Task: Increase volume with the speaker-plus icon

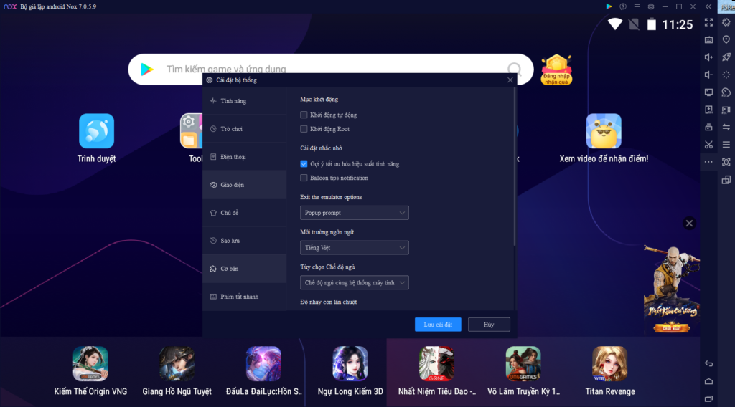Action: 708,57
